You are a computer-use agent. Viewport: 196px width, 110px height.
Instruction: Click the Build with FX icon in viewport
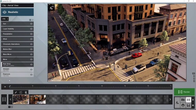(x=52, y=7)
